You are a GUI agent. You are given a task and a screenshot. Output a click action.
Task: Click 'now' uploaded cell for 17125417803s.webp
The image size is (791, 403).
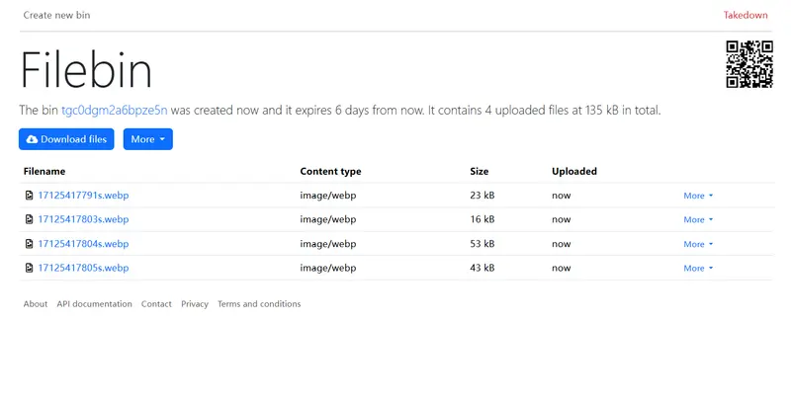pos(562,220)
